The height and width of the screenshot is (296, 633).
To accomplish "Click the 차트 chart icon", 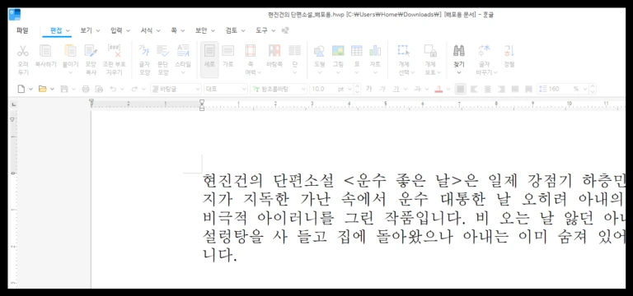I will 375,51.
